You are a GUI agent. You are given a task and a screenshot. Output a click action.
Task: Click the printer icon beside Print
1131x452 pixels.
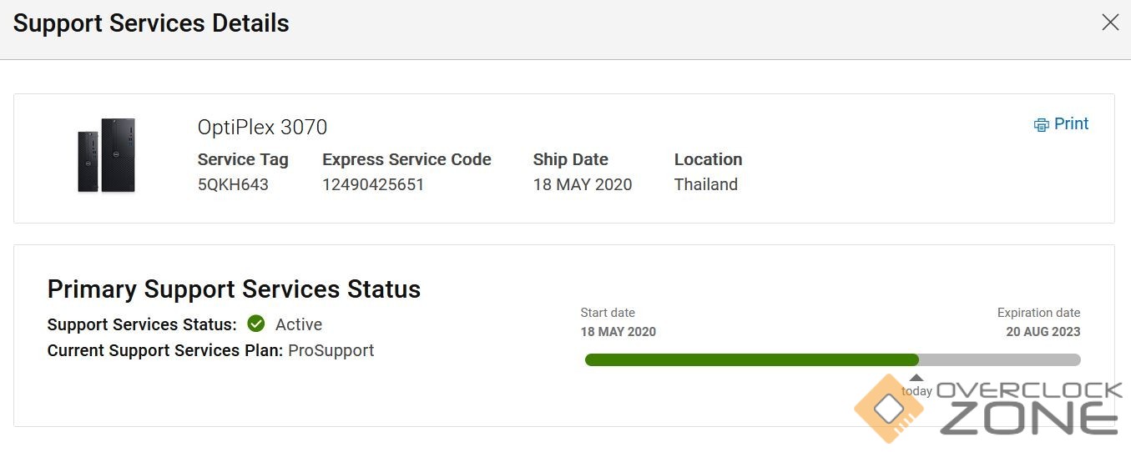[x=1041, y=125]
